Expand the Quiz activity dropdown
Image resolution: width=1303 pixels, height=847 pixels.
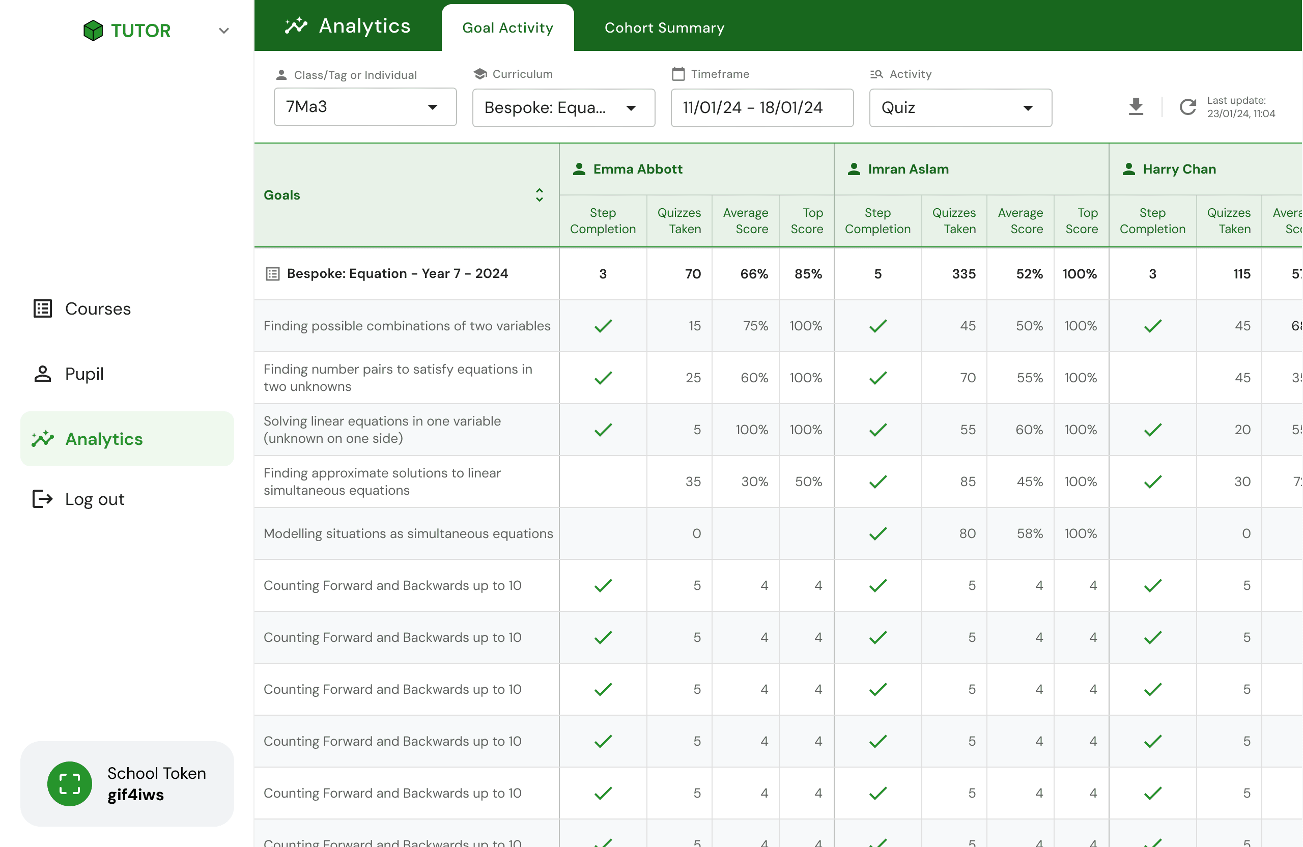pos(960,108)
